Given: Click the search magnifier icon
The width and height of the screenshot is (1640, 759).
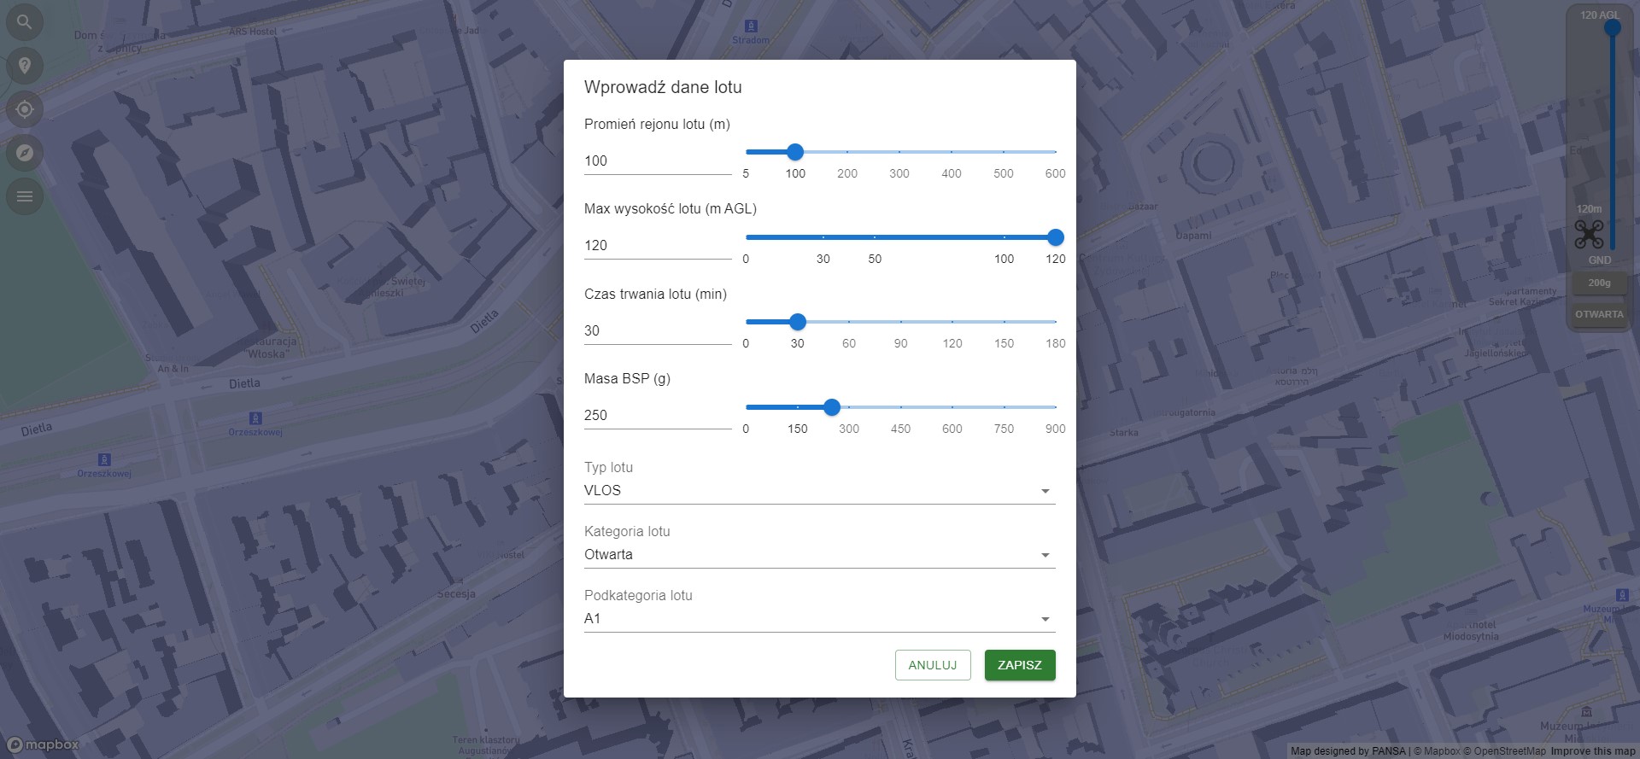Looking at the screenshot, I should tap(25, 22).
